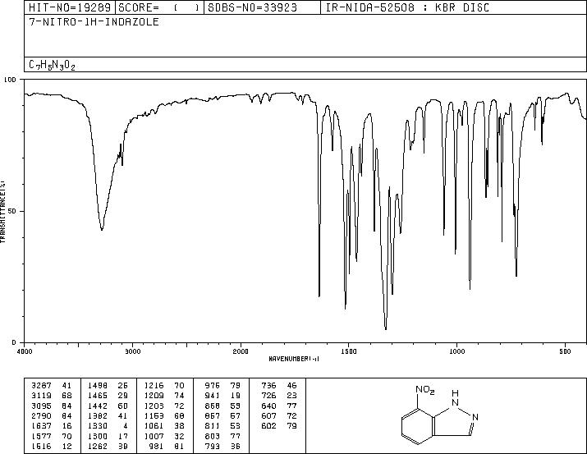This screenshot has width=587, height=454.
Task: Click the broad N-H peak minimum near 3287
Action: (102, 229)
